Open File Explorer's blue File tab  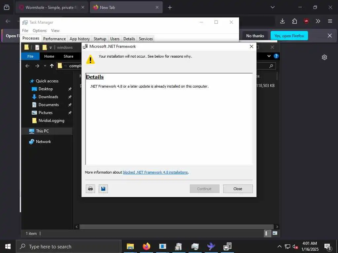point(30,56)
